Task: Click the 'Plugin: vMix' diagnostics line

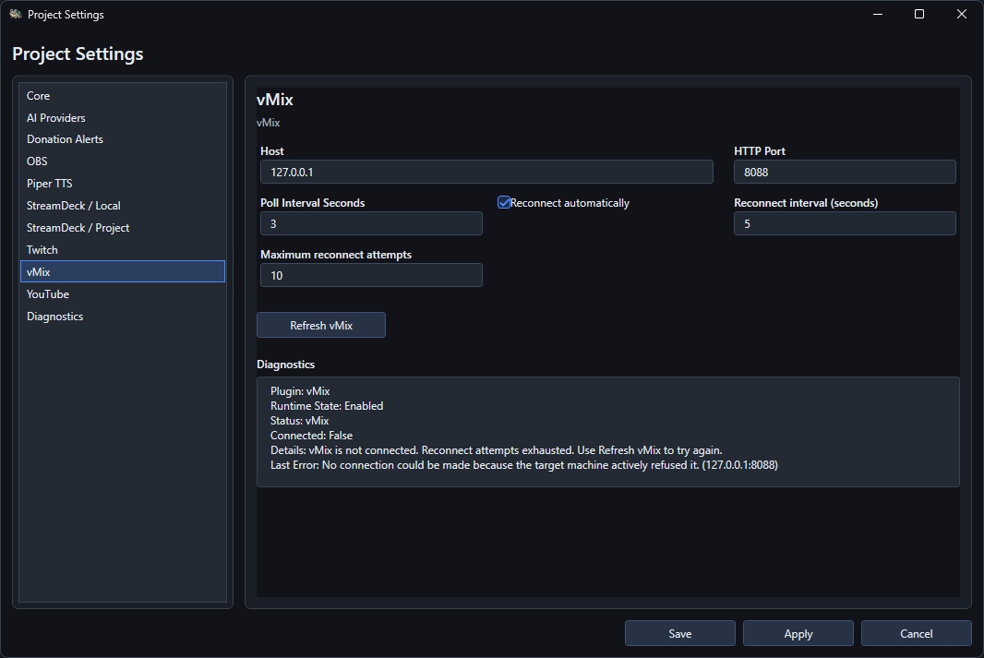Action: point(300,390)
